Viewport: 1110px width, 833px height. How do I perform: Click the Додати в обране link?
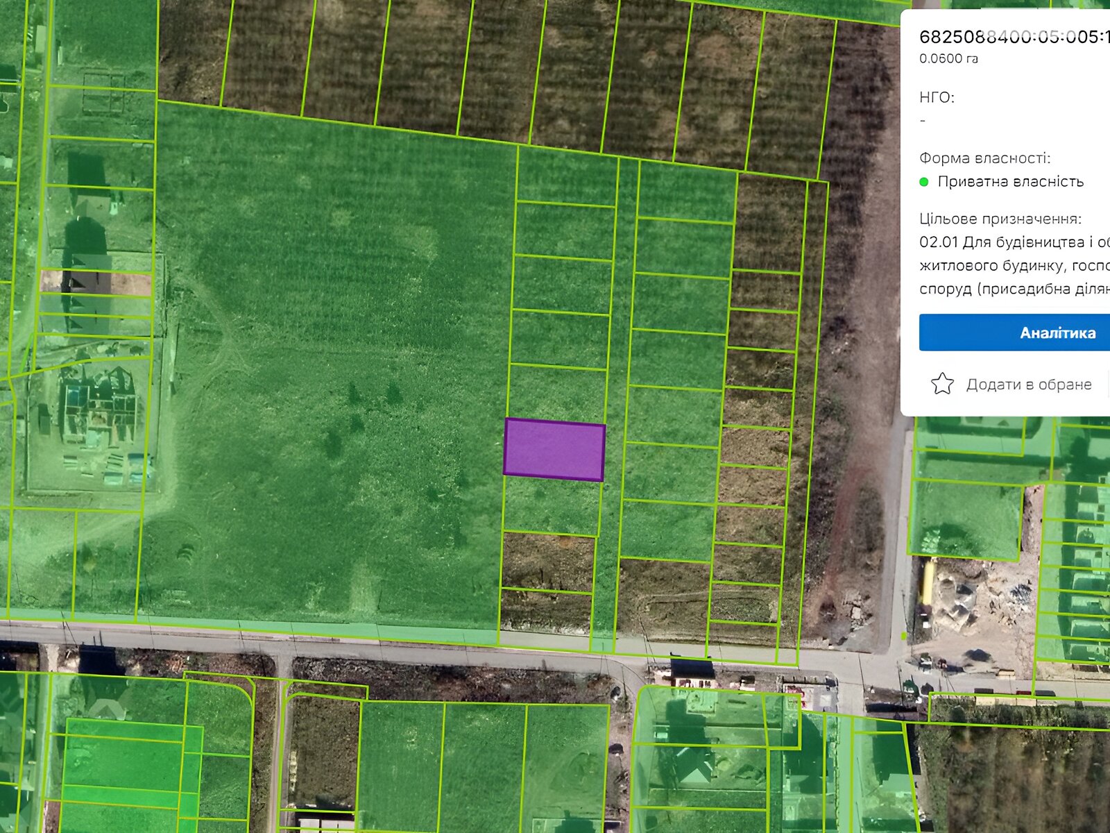[x=1028, y=385]
